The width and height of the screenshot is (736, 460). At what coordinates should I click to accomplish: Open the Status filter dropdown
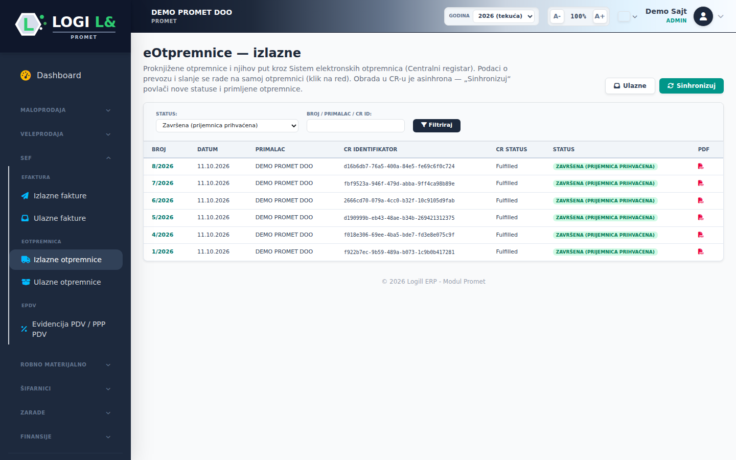pyautogui.click(x=227, y=126)
